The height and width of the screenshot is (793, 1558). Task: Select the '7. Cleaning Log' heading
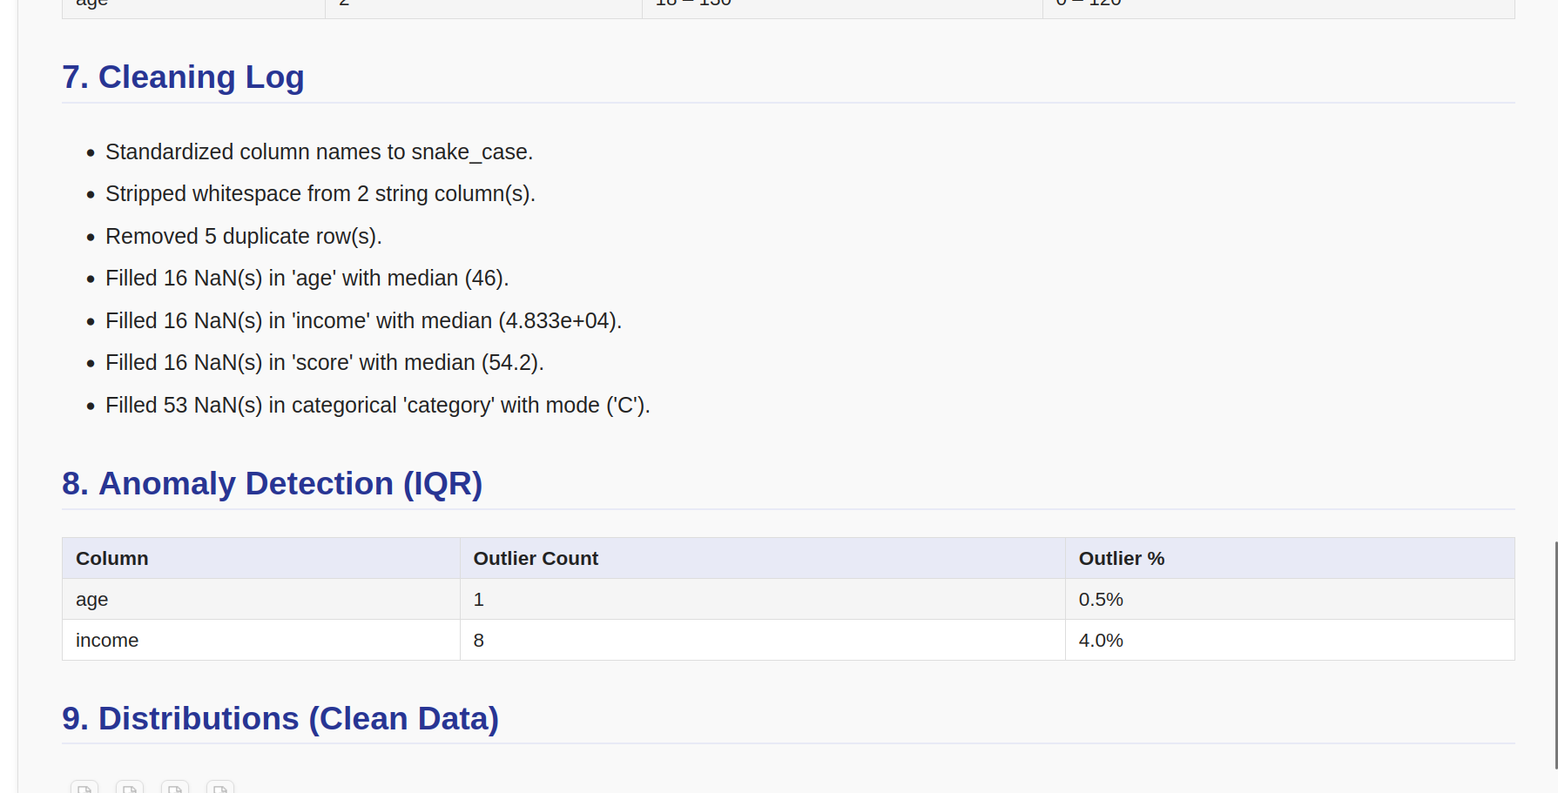pyautogui.click(x=183, y=77)
